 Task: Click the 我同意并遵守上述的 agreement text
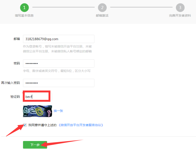pyautogui.click(x=42, y=125)
